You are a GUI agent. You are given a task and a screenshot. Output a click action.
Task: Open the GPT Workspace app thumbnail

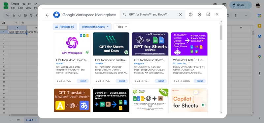pos(72,44)
